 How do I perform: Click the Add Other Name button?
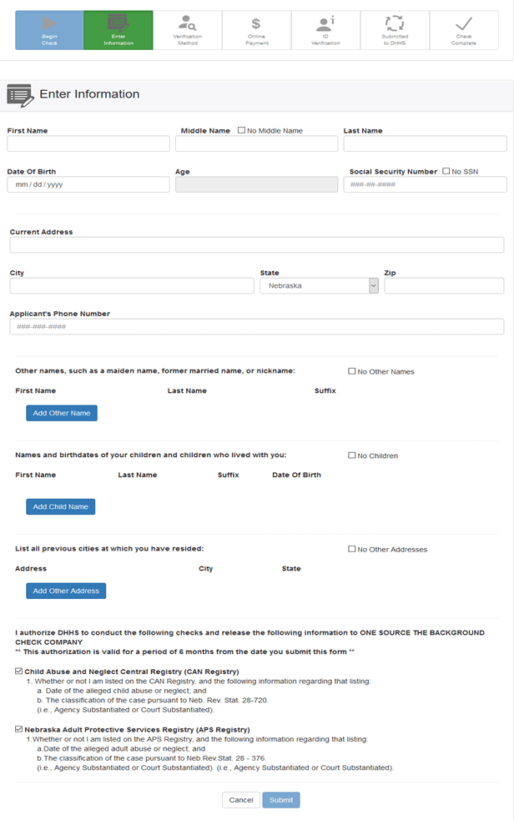pos(61,412)
